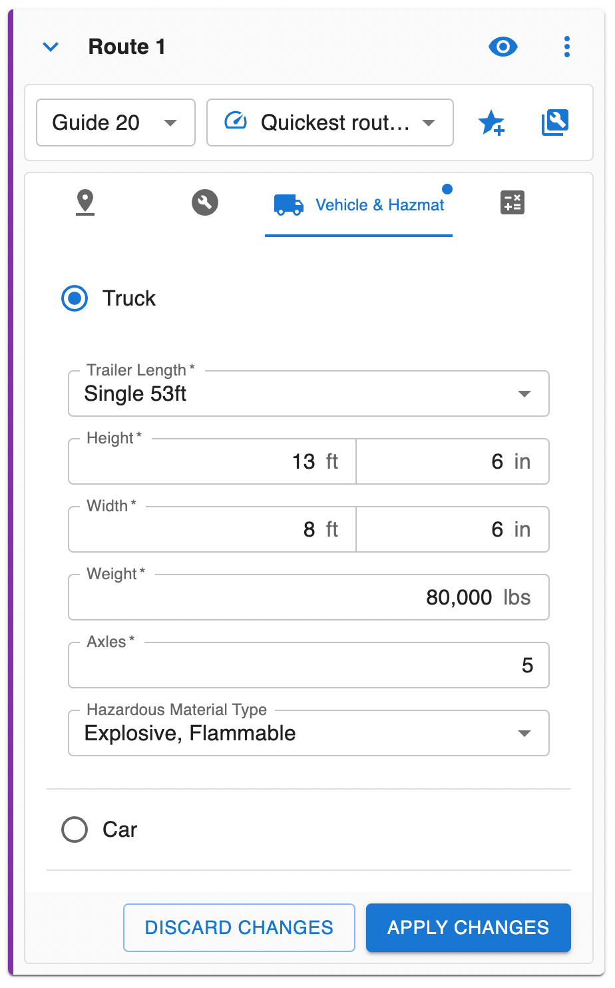Select the Car radio button
This screenshot has width=615, height=988.
74,830
